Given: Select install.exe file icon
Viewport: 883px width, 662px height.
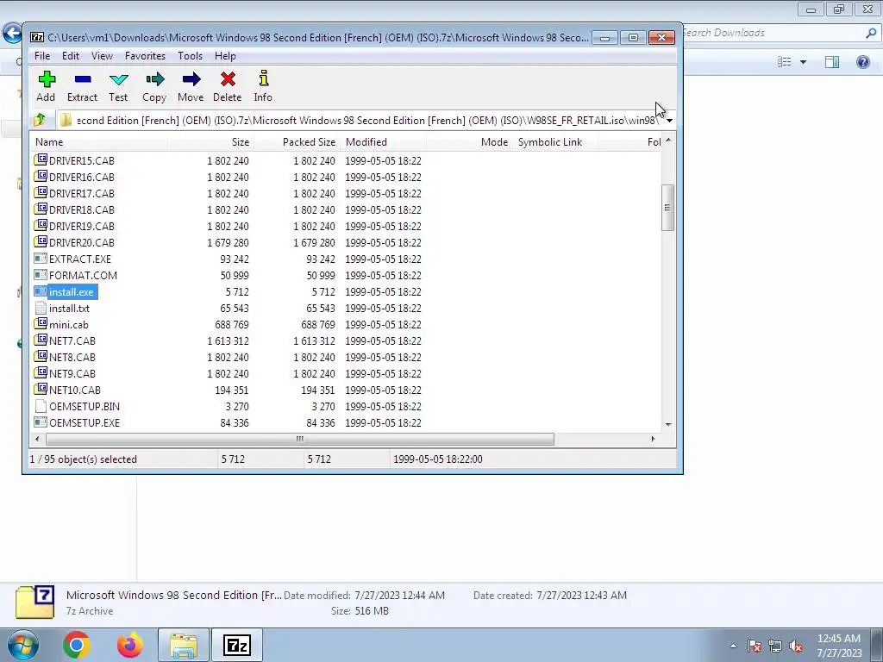Looking at the screenshot, I should tap(41, 291).
